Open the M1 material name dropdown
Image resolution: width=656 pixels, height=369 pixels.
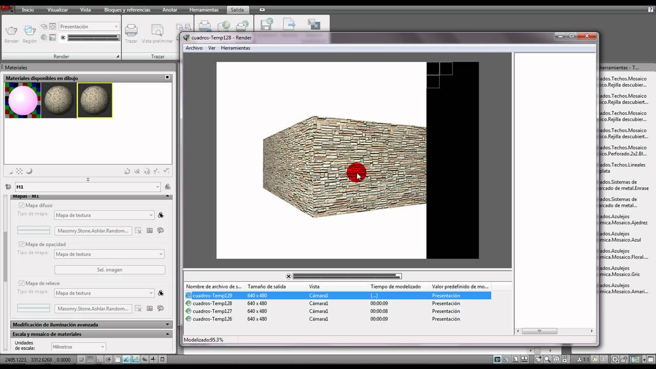pyautogui.click(x=88, y=187)
